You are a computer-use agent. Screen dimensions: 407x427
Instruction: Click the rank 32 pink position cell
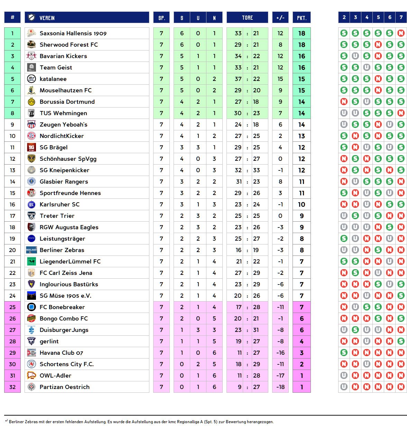click(x=12, y=387)
